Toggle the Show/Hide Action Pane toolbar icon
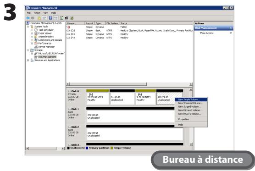This screenshot has height=171, width=255. [x=55, y=18]
